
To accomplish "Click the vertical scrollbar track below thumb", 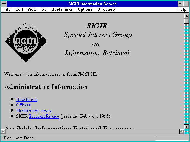I will [x=186, y=74].
